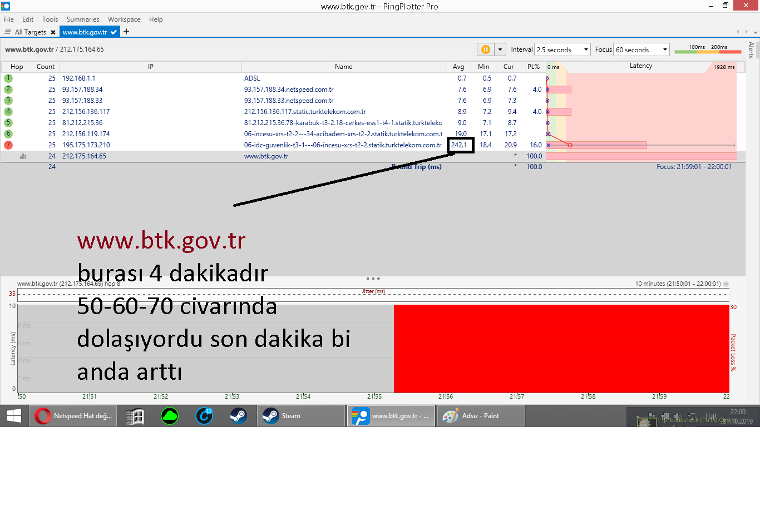The height and width of the screenshot is (521, 760).
Task: Open the Tools menu
Action: [50, 19]
